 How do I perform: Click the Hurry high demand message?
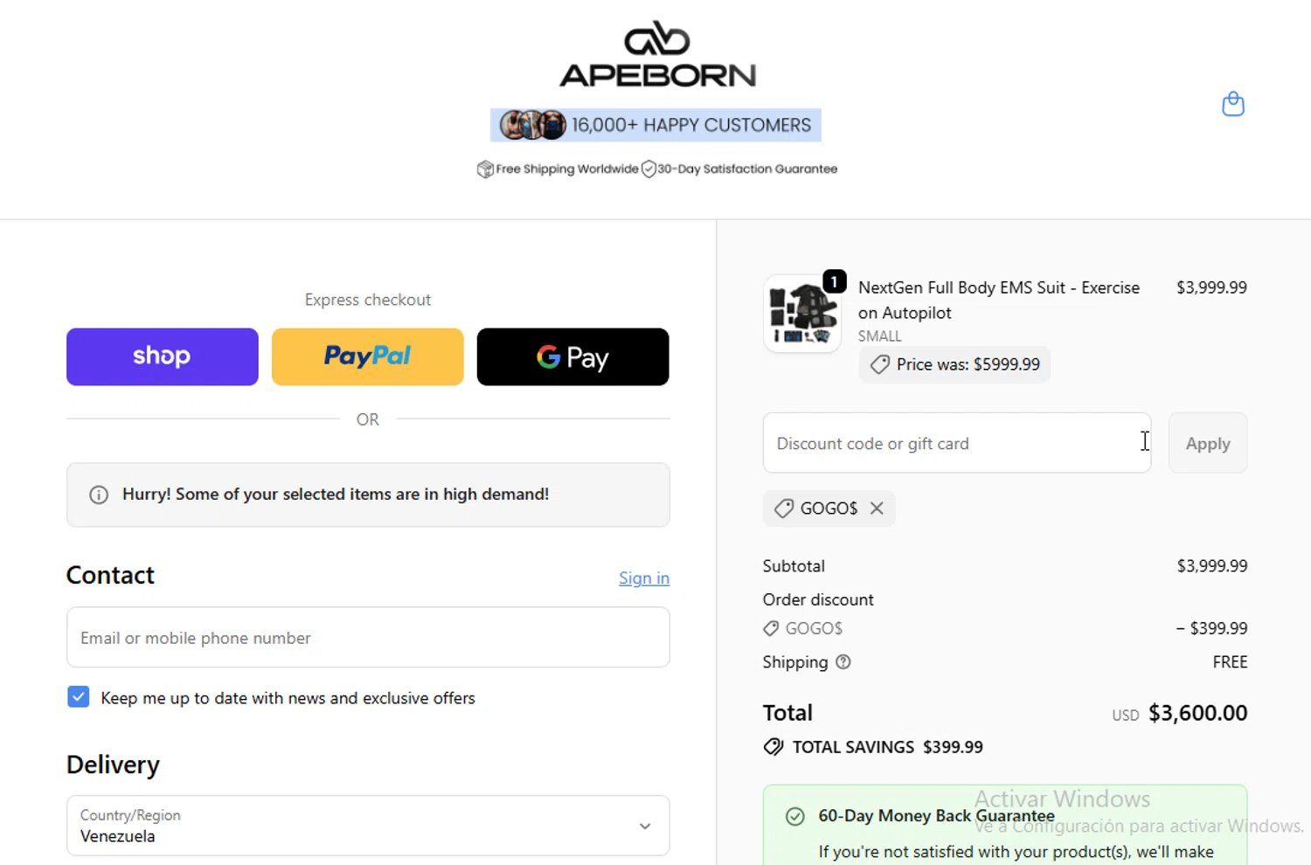tap(336, 495)
